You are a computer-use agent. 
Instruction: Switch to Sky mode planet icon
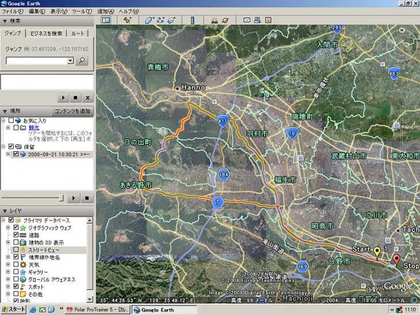226,20
